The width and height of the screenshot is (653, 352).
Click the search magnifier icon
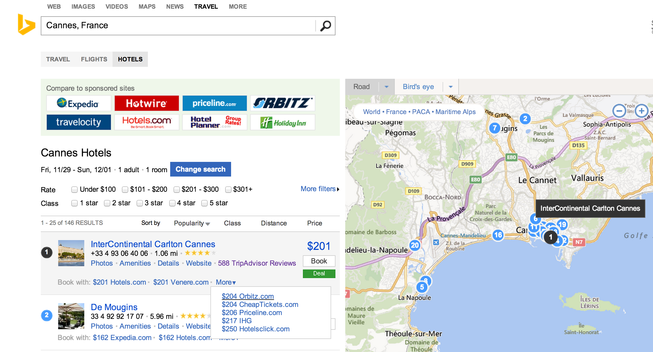(x=325, y=26)
